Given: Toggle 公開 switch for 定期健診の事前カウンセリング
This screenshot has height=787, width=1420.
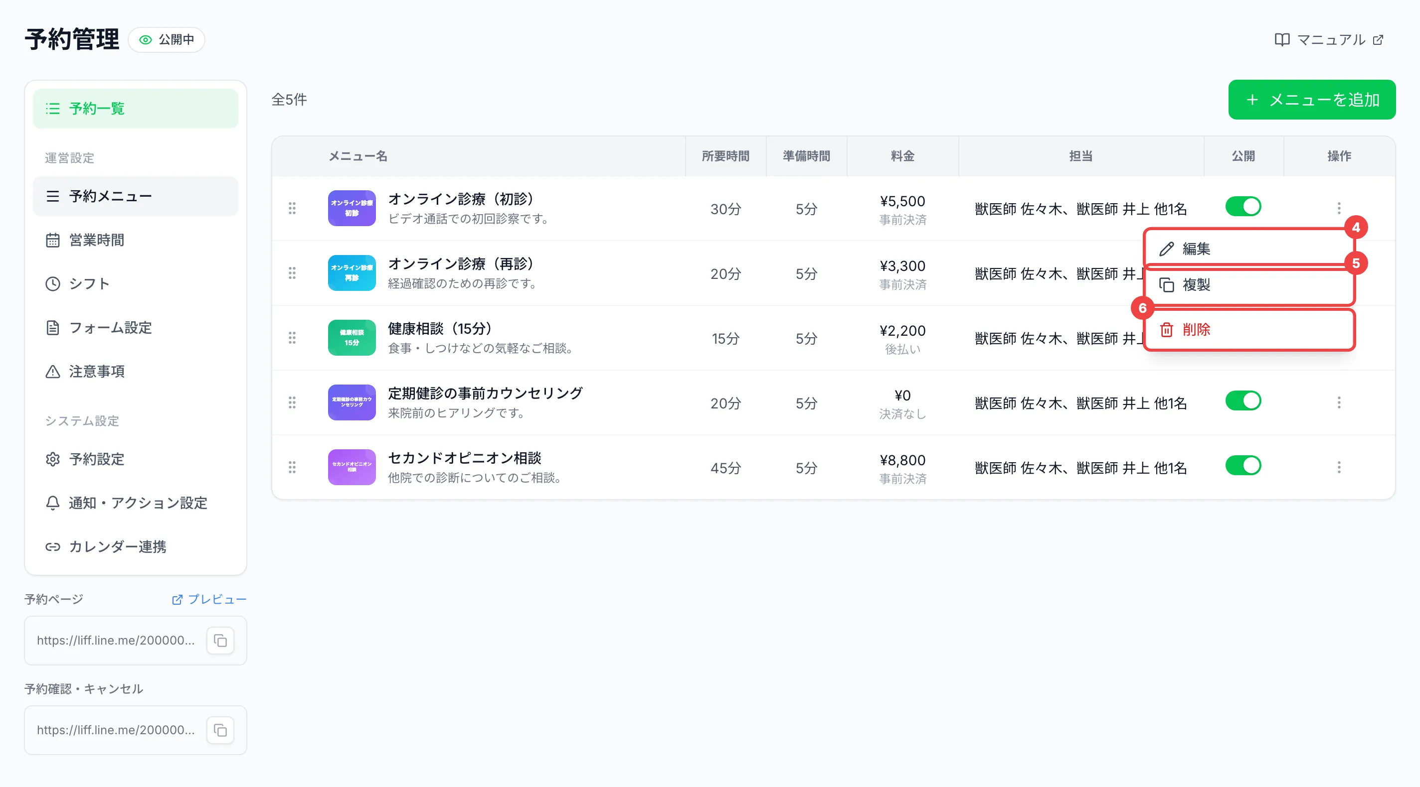Looking at the screenshot, I should tap(1243, 401).
